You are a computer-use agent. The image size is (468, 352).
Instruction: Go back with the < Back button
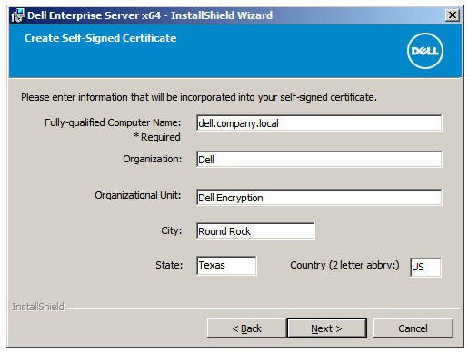[x=246, y=328]
